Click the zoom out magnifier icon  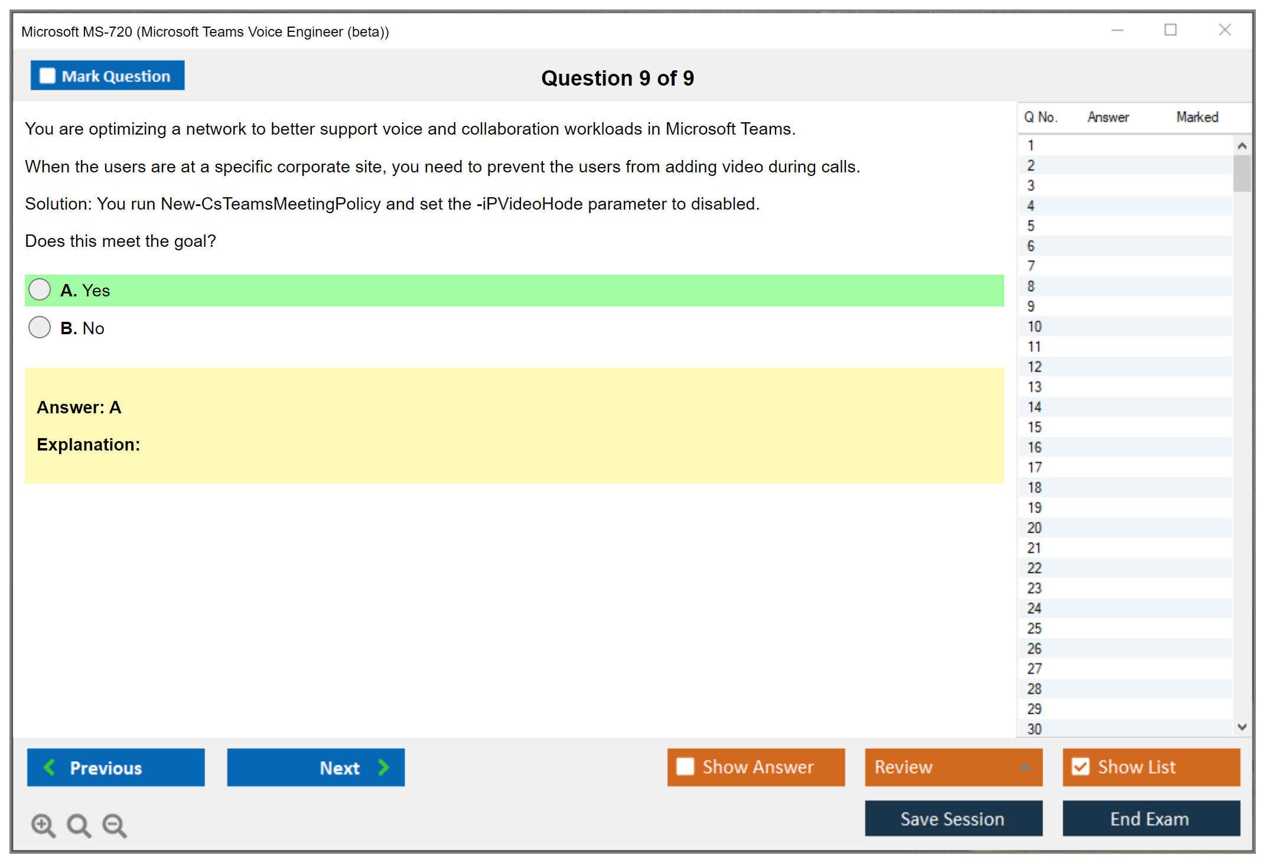pyautogui.click(x=115, y=825)
